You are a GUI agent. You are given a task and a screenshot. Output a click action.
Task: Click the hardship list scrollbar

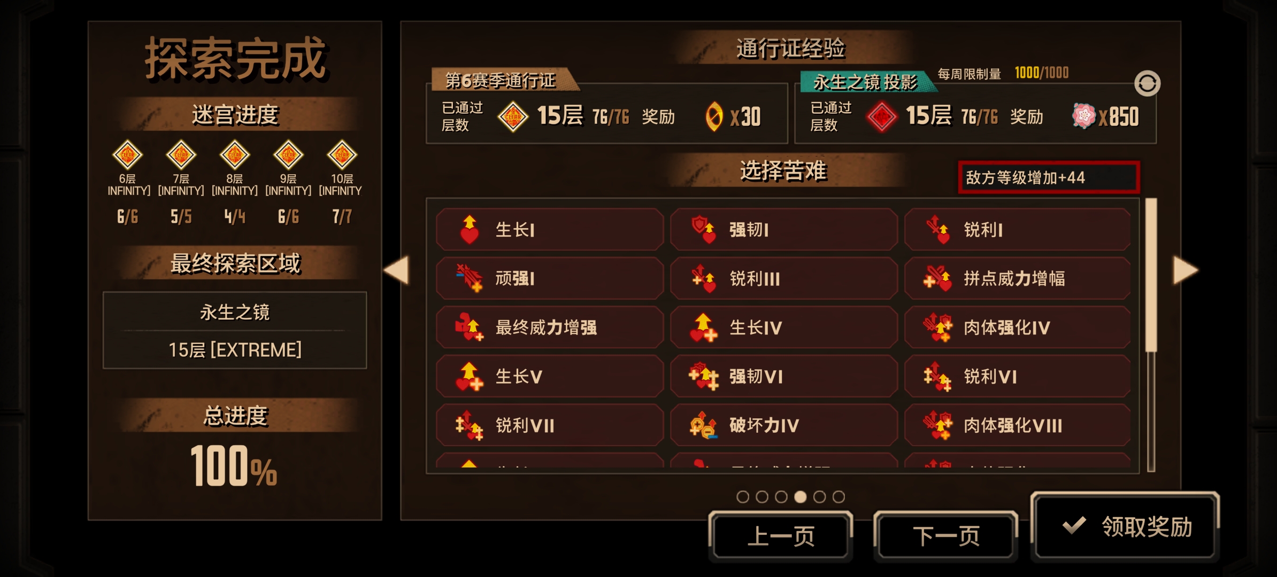[1151, 334]
